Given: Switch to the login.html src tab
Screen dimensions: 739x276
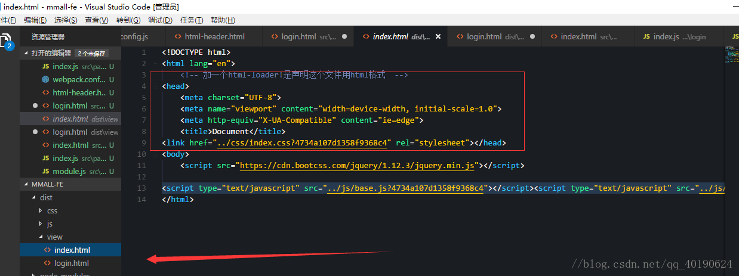Looking at the screenshot, I should (307, 36).
